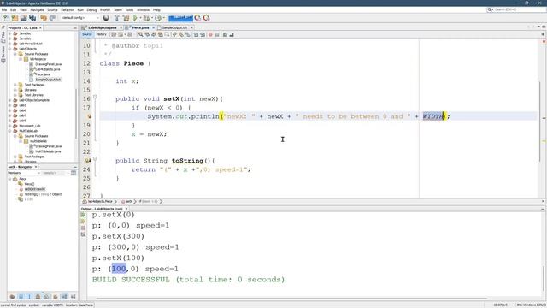547x308 pixels.
Task: Click the Comment icon in editor toolbar
Action: tap(225, 34)
